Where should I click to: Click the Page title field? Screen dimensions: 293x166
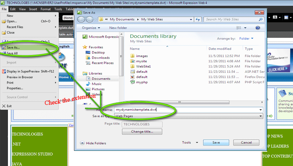click(x=142, y=124)
